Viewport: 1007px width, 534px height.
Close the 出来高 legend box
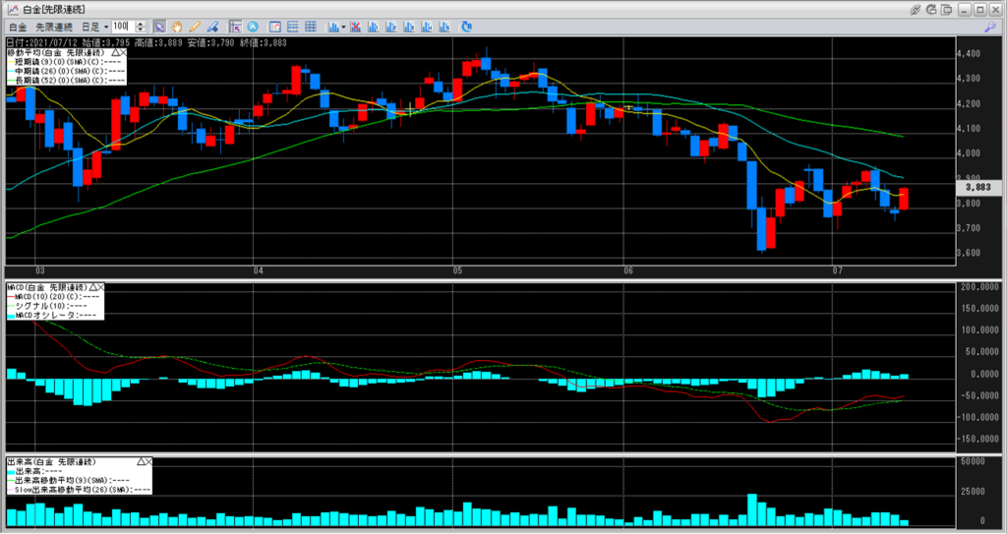(x=148, y=461)
